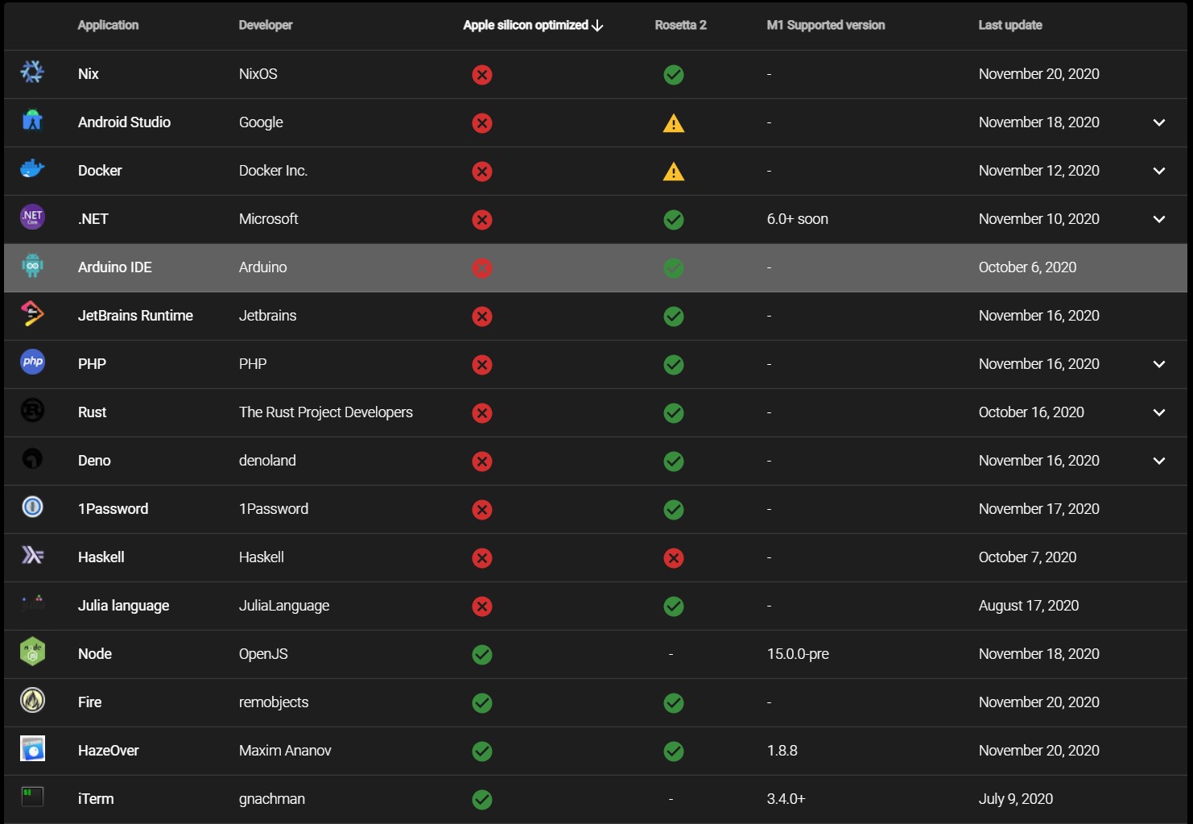Screen dimensions: 1193x824
Task: Click the Docker Inc. developer name
Action: (273, 170)
